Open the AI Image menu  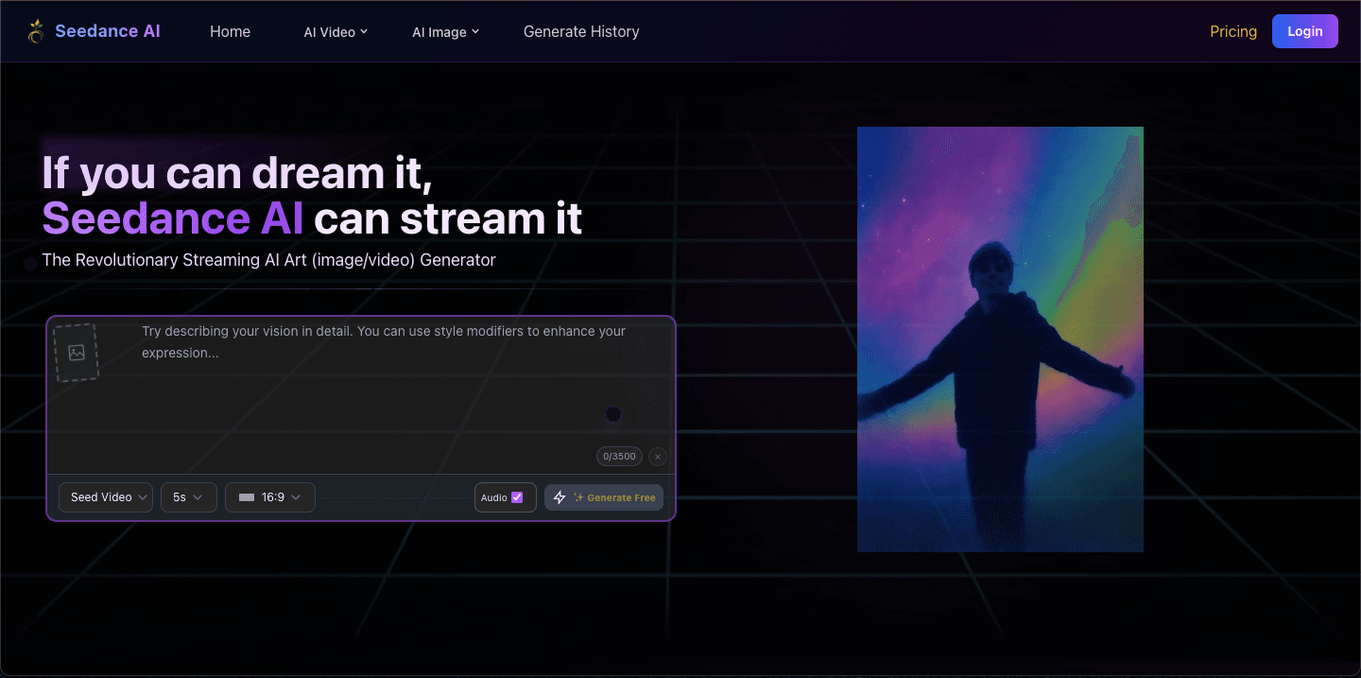[x=439, y=32]
